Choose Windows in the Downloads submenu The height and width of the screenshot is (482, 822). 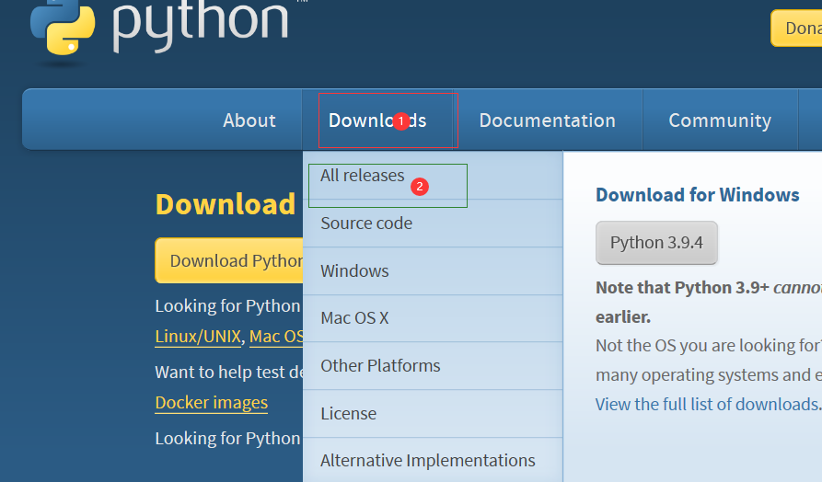433,270
